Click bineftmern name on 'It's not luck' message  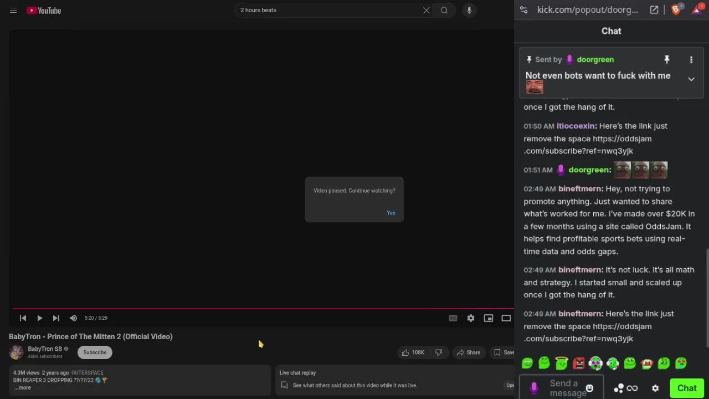(580, 269)
